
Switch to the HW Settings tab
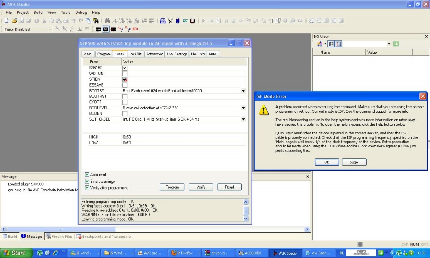click(177, 54)
